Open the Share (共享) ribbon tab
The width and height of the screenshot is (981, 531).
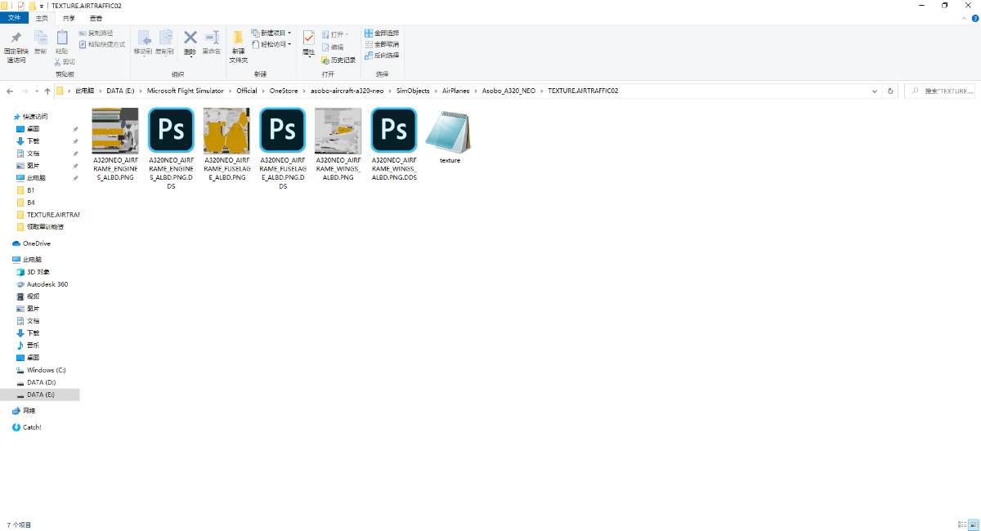point(69,18)
